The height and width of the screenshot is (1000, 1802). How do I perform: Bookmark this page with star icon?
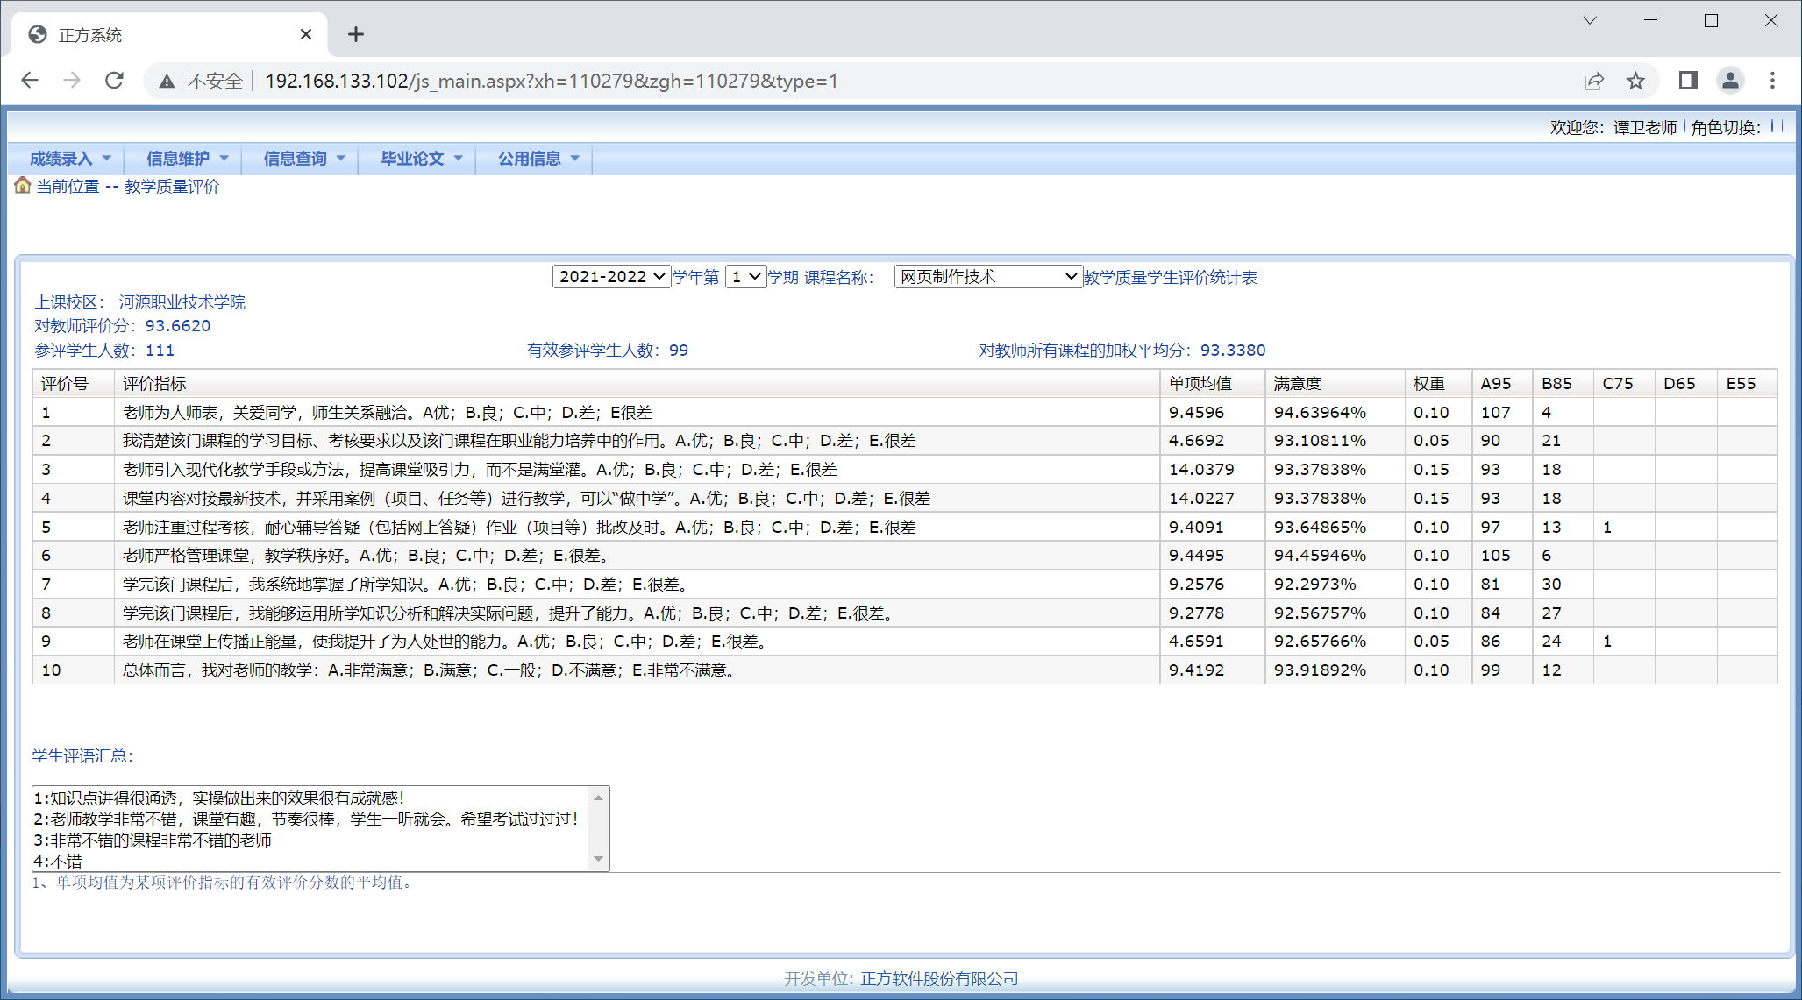1635,81
